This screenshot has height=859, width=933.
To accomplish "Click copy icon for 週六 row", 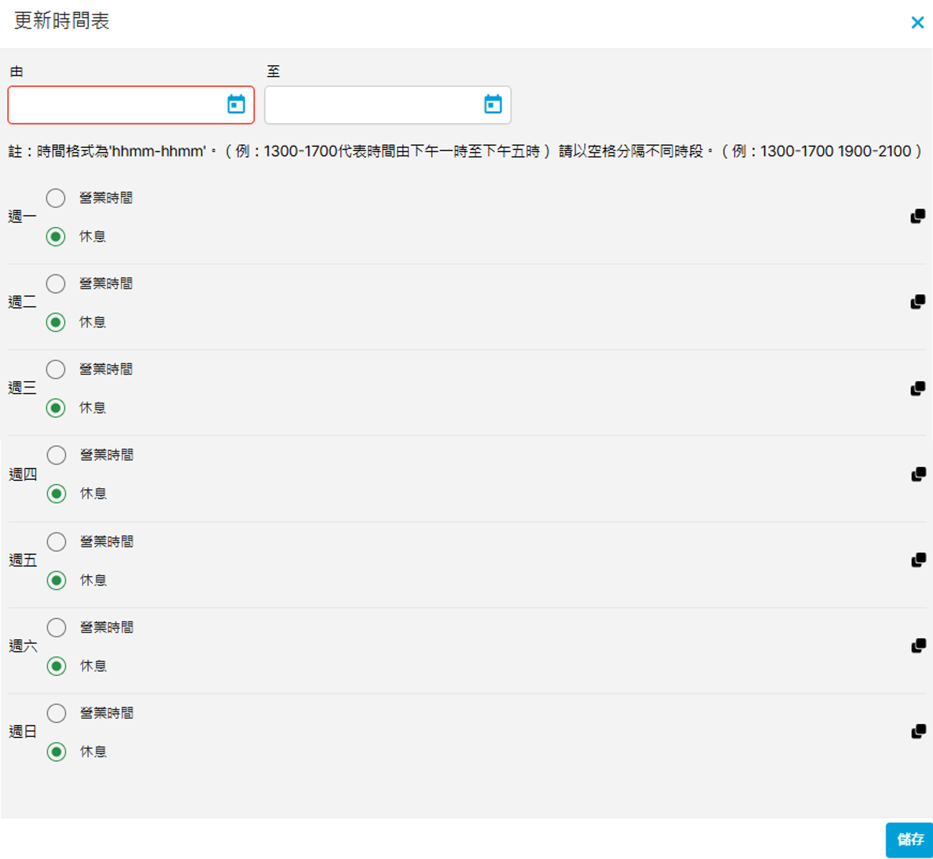I will pos(918,646).
